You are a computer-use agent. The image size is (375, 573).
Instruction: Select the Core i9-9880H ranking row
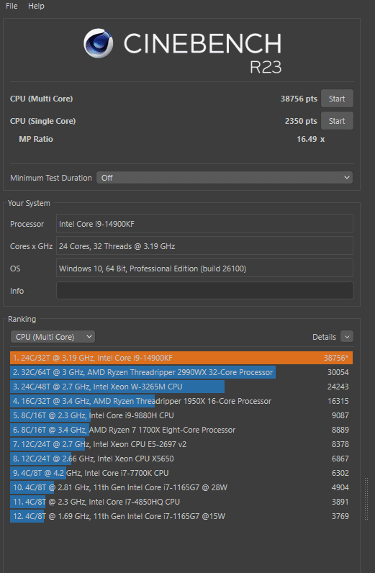(181, 415)
